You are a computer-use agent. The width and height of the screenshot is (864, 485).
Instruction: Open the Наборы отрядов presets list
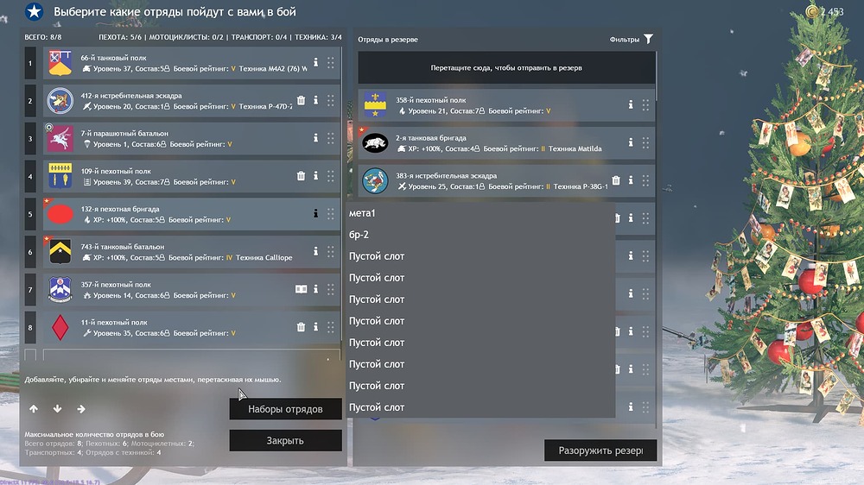point(285,409)
